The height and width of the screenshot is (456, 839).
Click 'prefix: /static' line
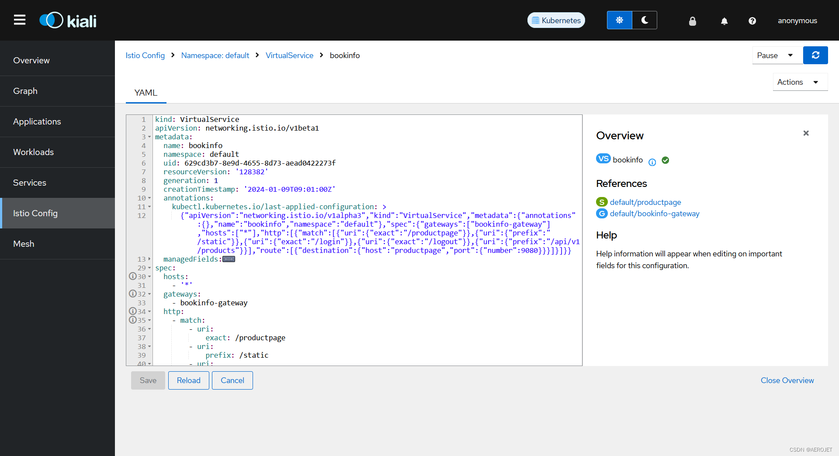[237, 355]
